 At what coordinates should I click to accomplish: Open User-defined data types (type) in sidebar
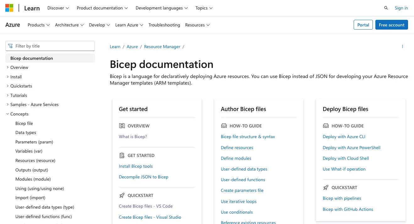click(x=45, y=207)
